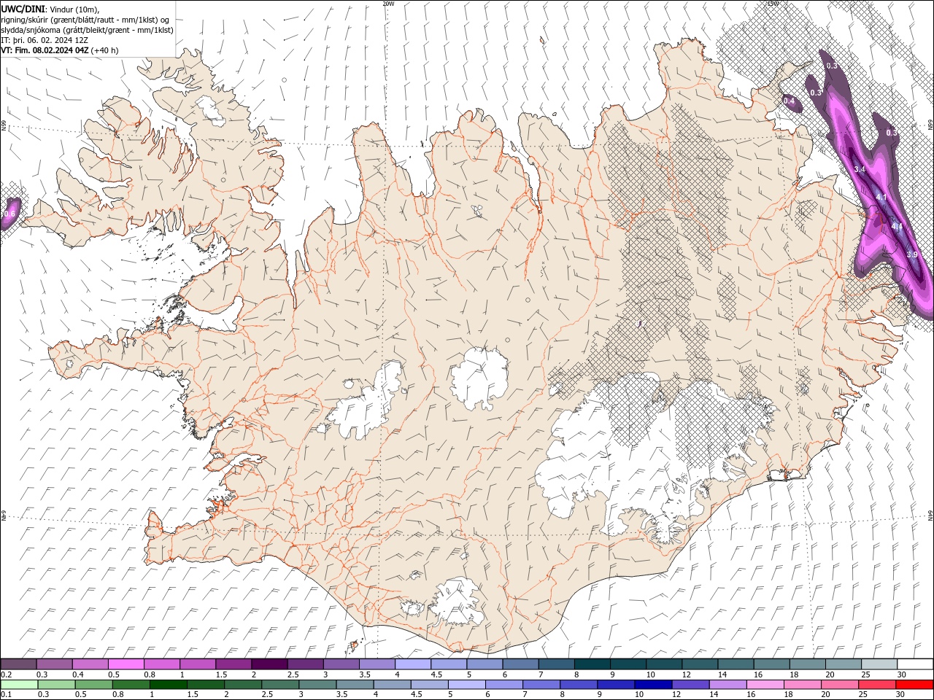Click the white upper scale swatch at 30
The image size is (934, 700).
[x=916, y=664]
